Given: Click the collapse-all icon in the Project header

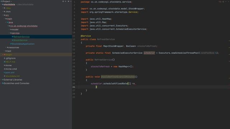Looking at the screenshot, I should point(65,1).
